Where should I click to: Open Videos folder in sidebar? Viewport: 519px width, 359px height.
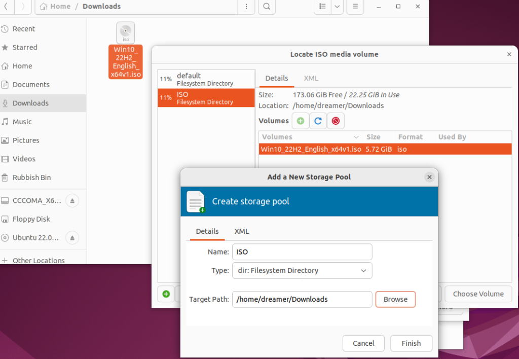(x=43, y=159)
